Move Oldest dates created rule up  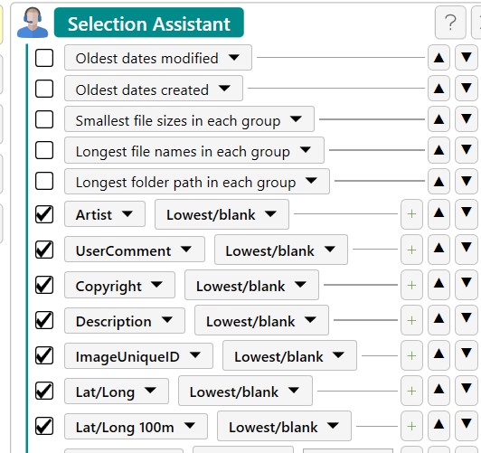(x=439, y=89)
